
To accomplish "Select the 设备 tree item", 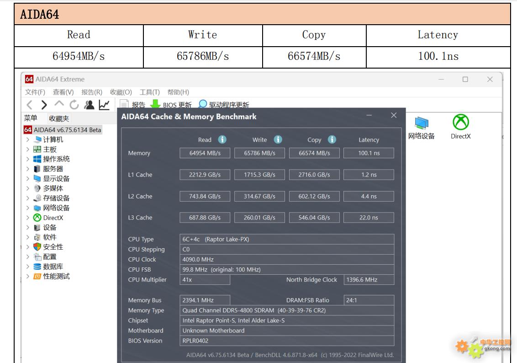I will [50, 227].
